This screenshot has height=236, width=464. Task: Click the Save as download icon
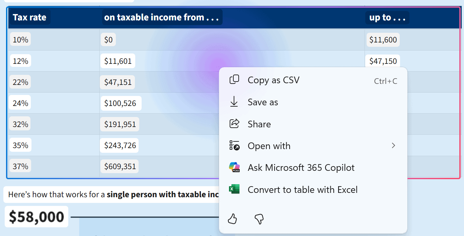click(234, 102)
